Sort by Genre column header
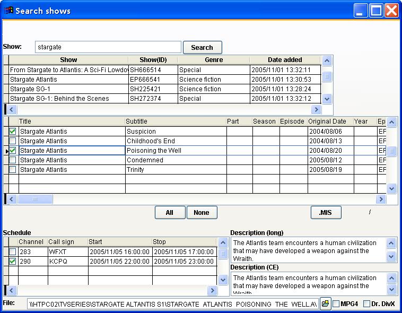 [x=214, y=60]
